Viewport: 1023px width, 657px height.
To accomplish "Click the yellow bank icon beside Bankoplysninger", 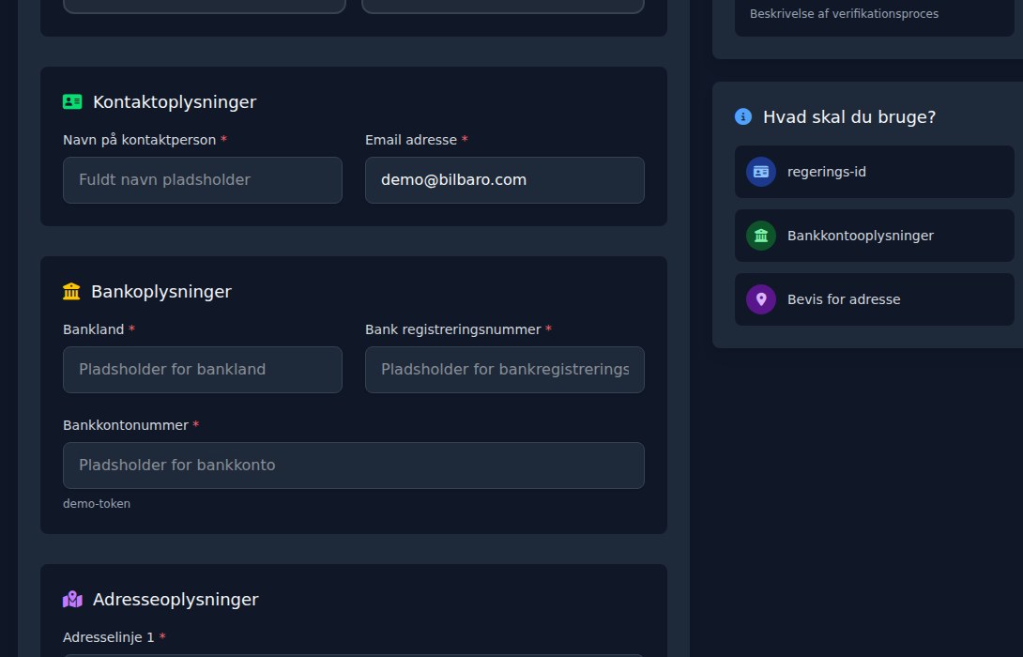I will click(71, 291).
